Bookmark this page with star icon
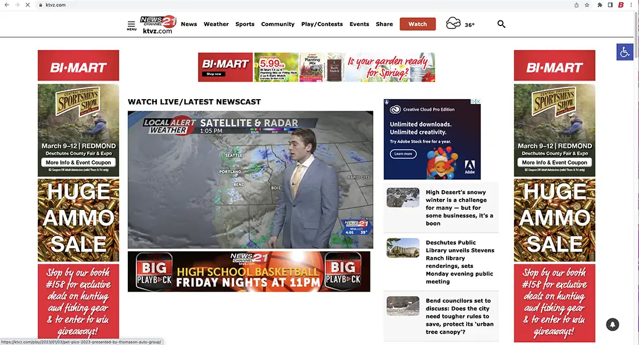This screenshot has width=639, height=345. pyautogui.click(x=587, y=5)
